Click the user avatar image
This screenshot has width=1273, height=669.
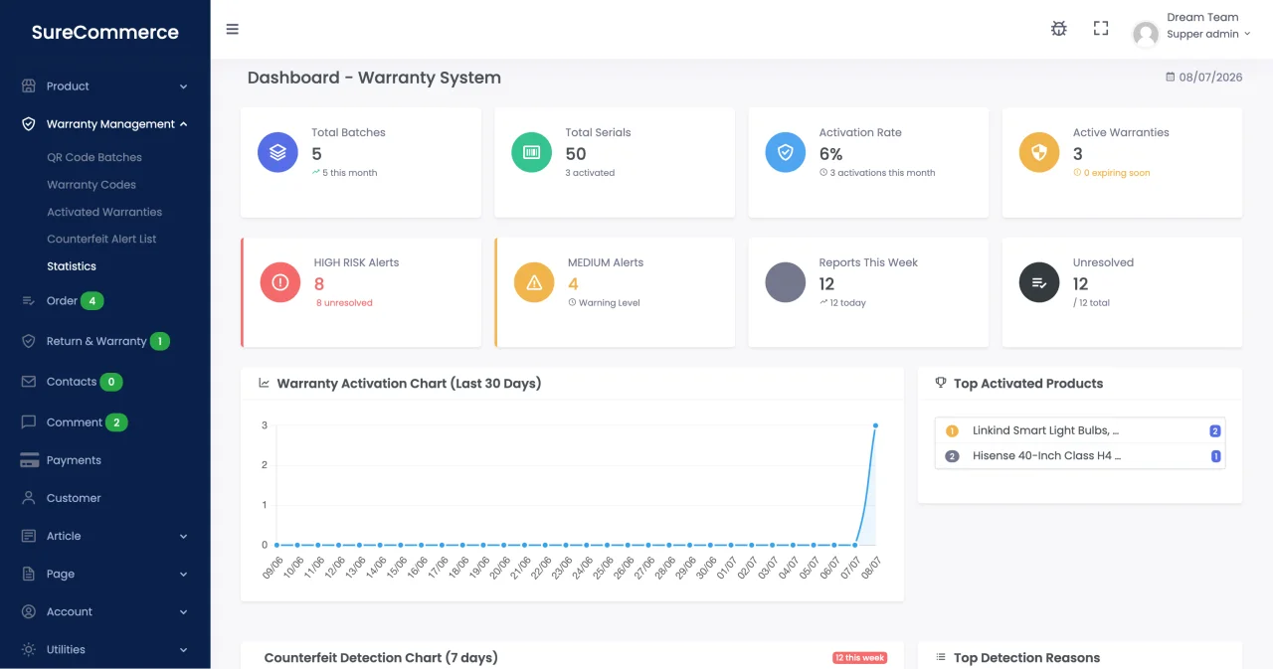[x=1146, y=34]
